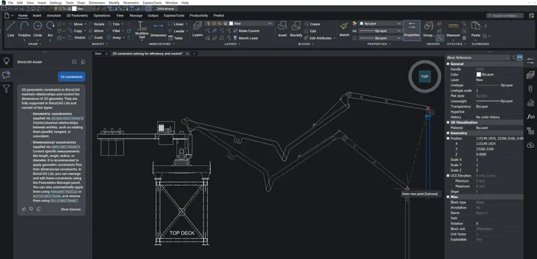This screenshot has height=259, width=537.
Task: Click the Insert block tool
Action: 283,29
